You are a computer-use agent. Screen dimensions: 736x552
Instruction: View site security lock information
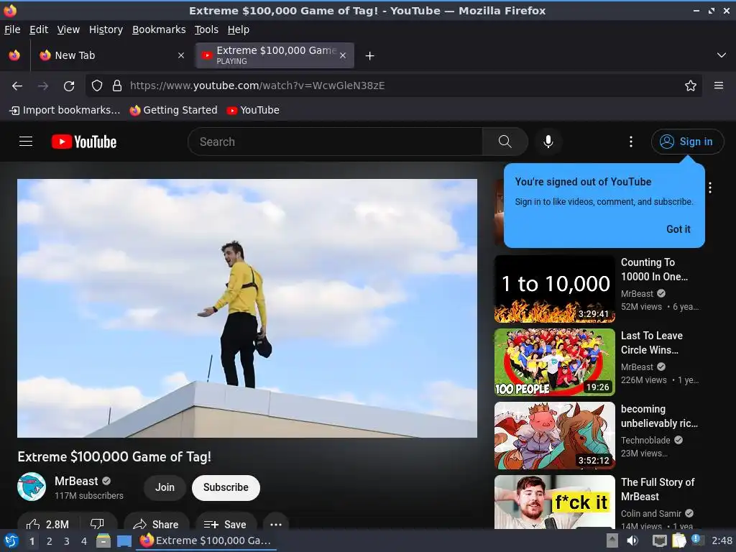pos(117,86)
